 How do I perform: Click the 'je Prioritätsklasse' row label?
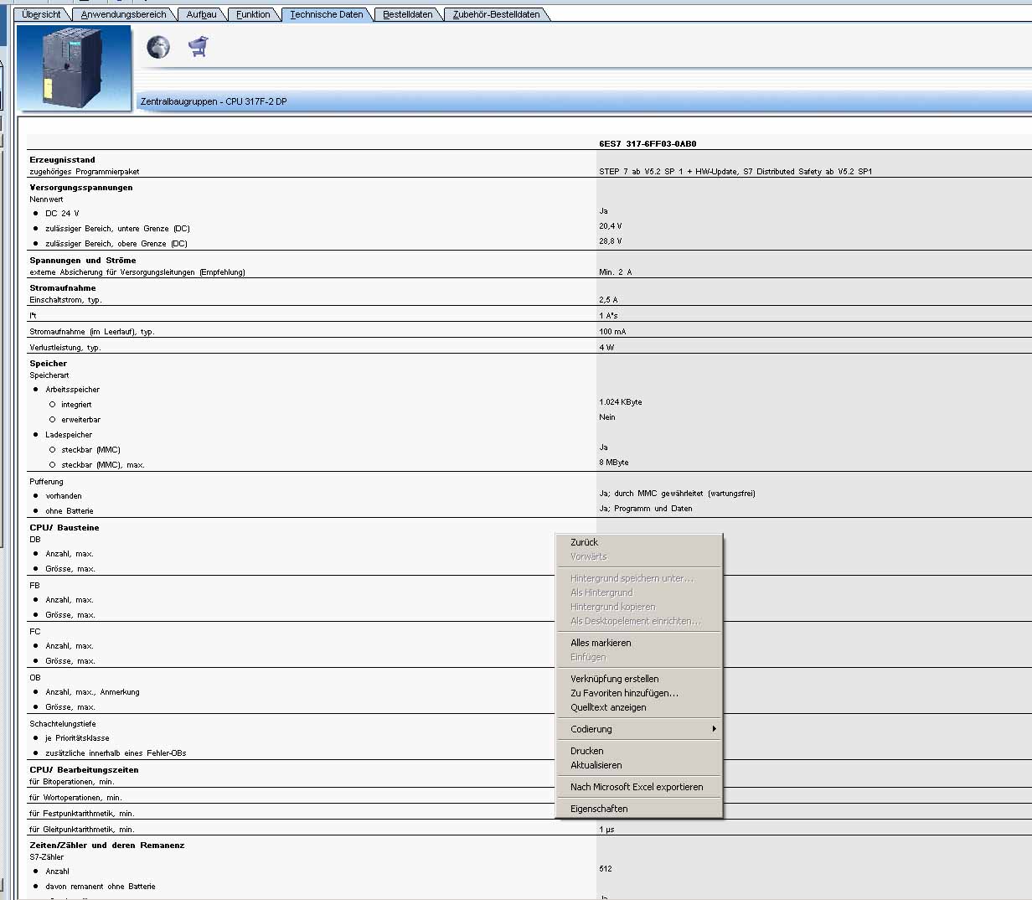[x=77, y=738]
